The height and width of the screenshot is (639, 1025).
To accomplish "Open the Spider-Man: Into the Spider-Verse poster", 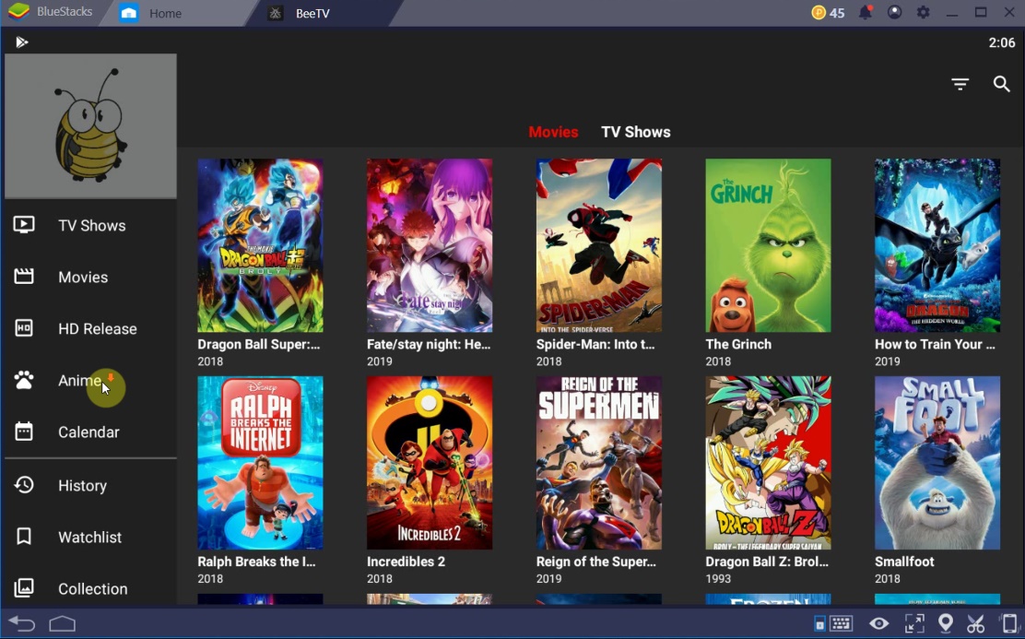I will click(599, 245).
